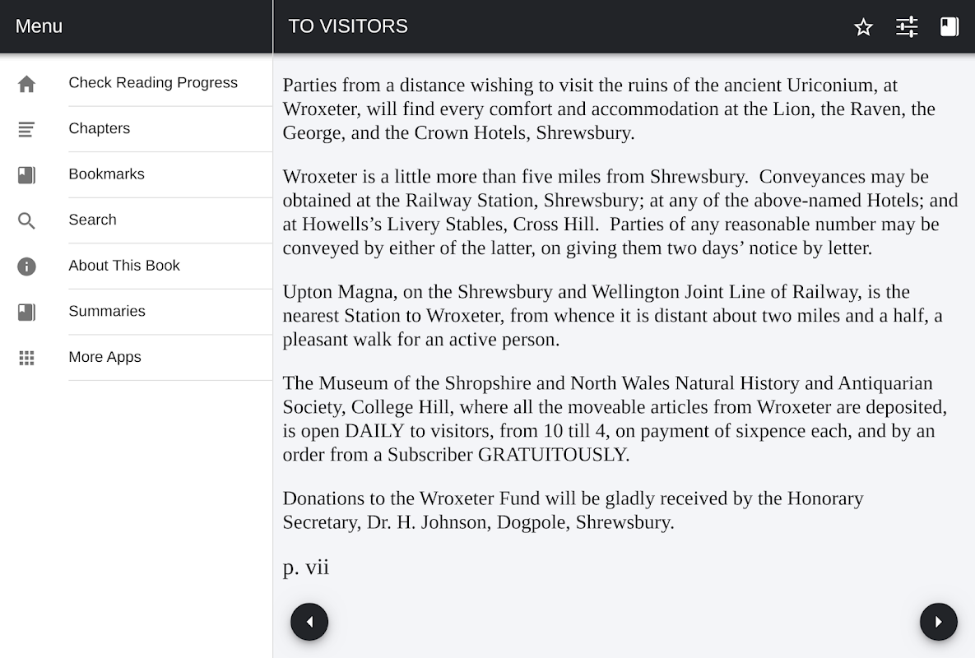Open the Bookmarks menu item
This screenshot has height=658, width=975.
(107, 174)
